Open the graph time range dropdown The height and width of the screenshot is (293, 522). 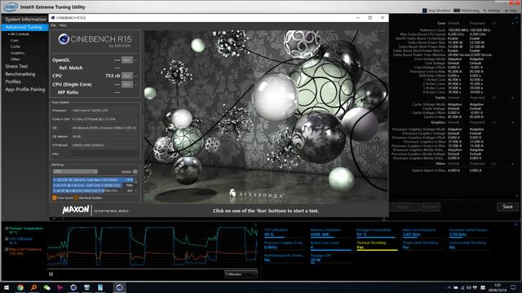241,274
